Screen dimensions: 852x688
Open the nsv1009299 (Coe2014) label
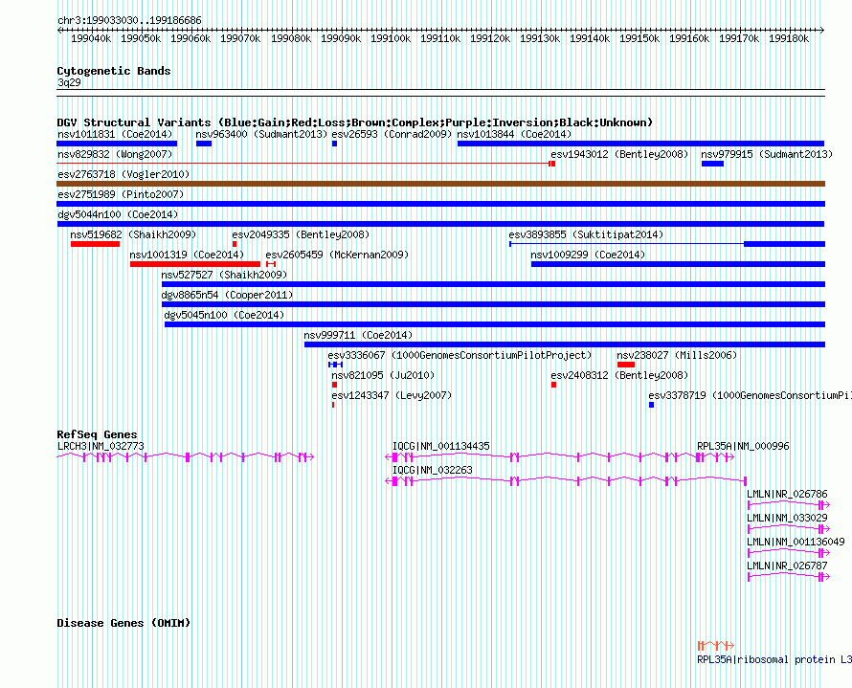[588, 255]
